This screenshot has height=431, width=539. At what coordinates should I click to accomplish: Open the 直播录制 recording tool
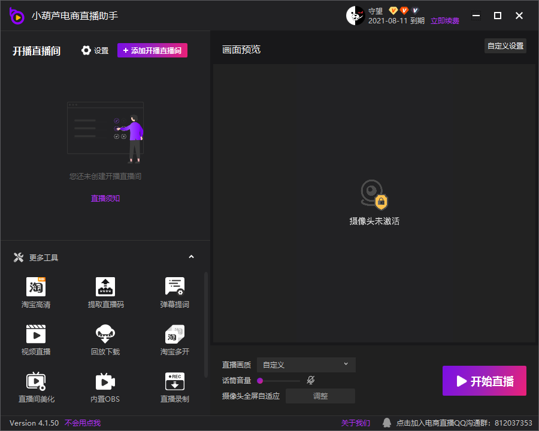click(x=174, y=381)
